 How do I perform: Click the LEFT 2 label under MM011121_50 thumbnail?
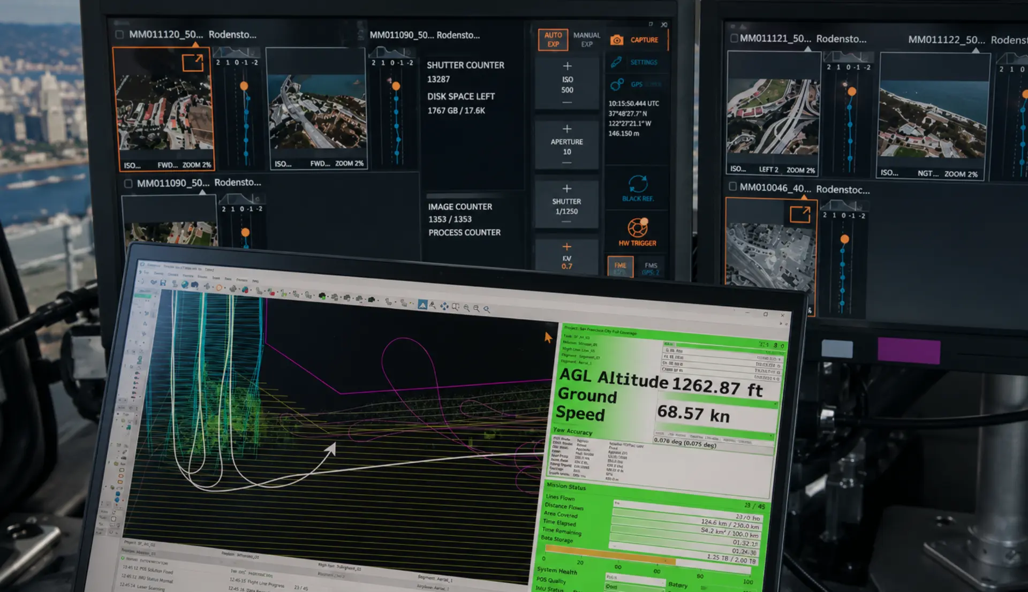click(768, 170)
